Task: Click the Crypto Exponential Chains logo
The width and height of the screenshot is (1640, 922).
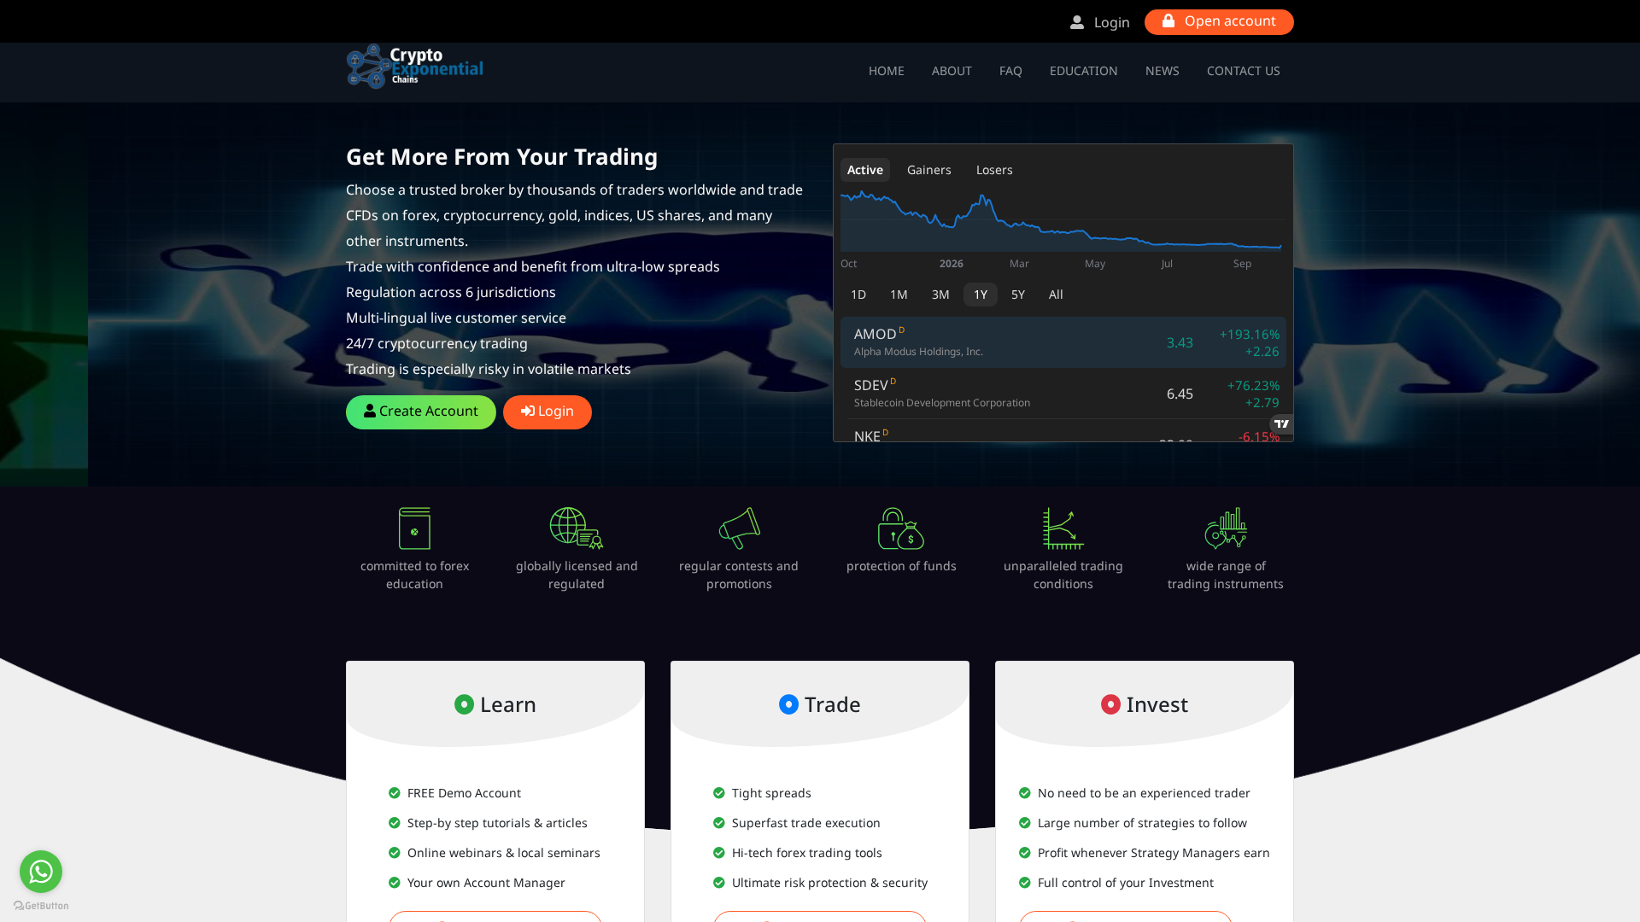Action: pos(414,67)
